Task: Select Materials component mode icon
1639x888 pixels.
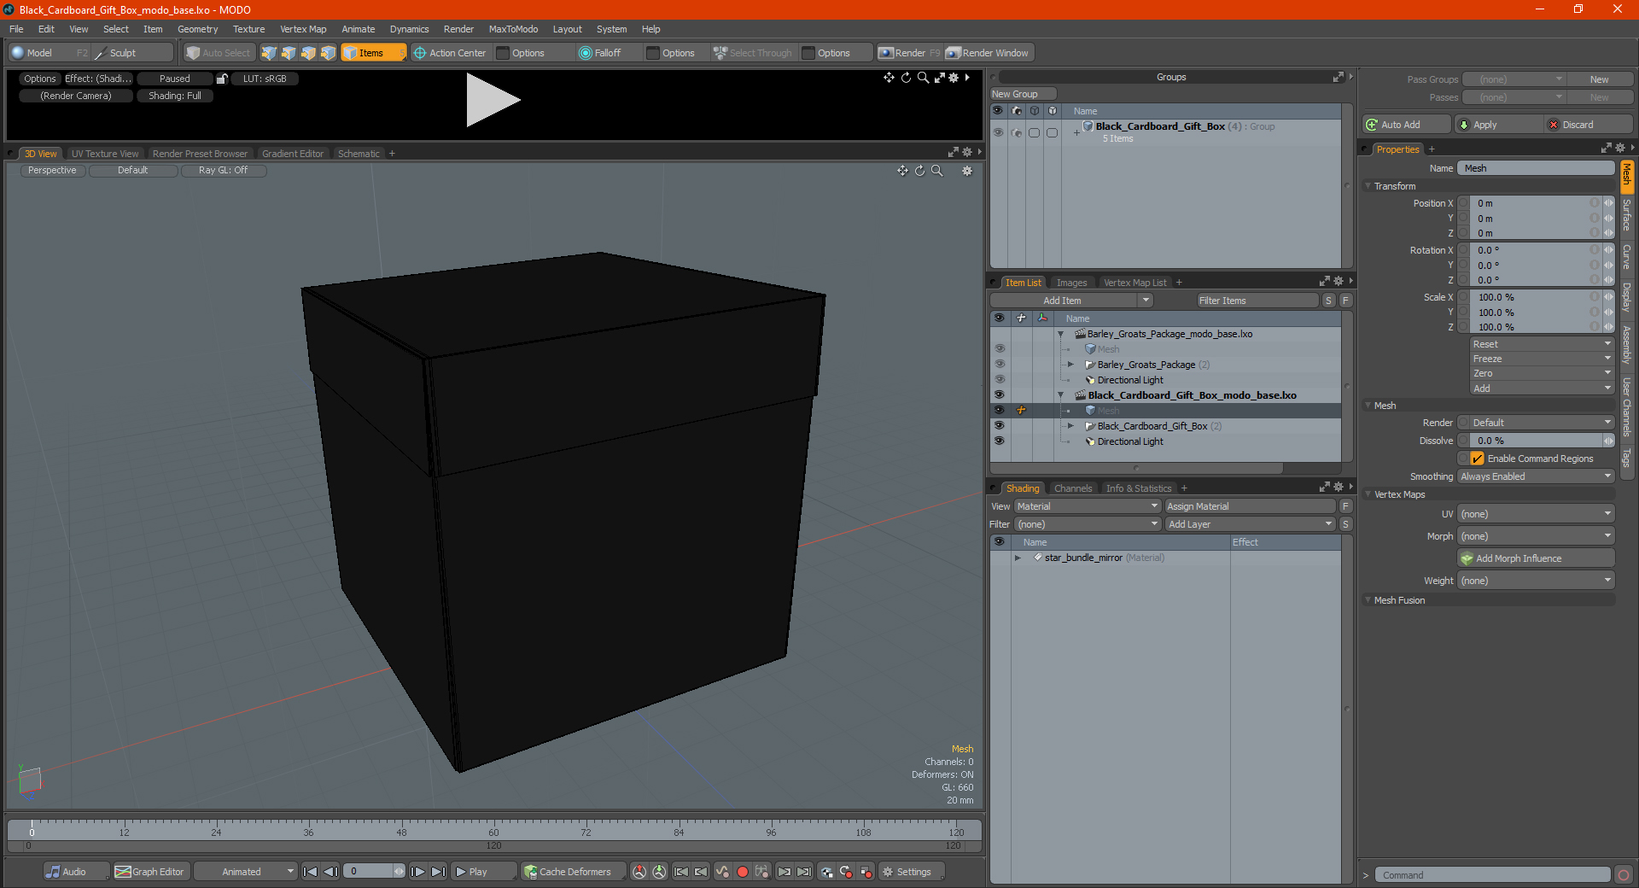Action: coord(328,53)
